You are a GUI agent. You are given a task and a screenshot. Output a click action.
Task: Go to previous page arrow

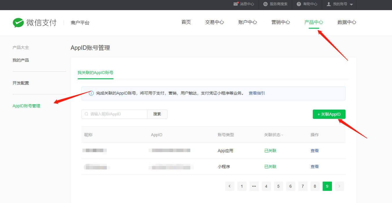[230, 186]
